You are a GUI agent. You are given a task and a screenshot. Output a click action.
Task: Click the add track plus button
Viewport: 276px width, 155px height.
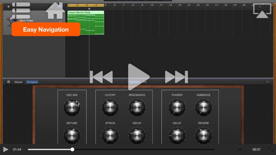(8, 7)
